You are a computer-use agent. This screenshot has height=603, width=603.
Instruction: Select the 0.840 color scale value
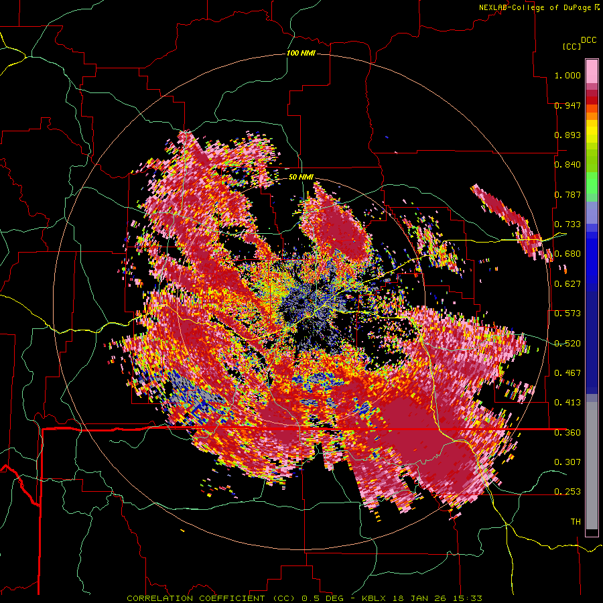pyautogui.click(x=567, y=165)
